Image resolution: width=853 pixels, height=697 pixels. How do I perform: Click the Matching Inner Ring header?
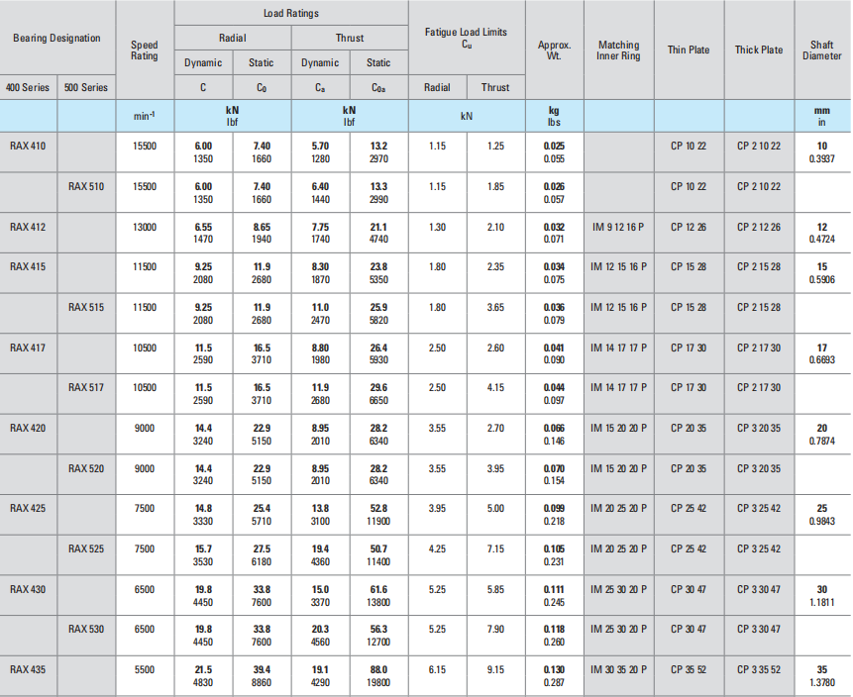[x=618, y=50]
